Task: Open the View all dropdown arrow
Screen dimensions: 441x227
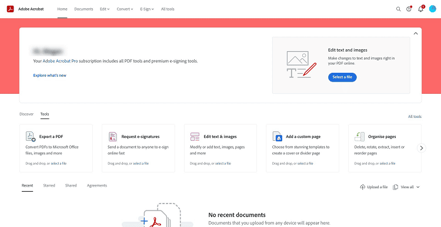Action: pyautogui.click(x=418, y=187)
